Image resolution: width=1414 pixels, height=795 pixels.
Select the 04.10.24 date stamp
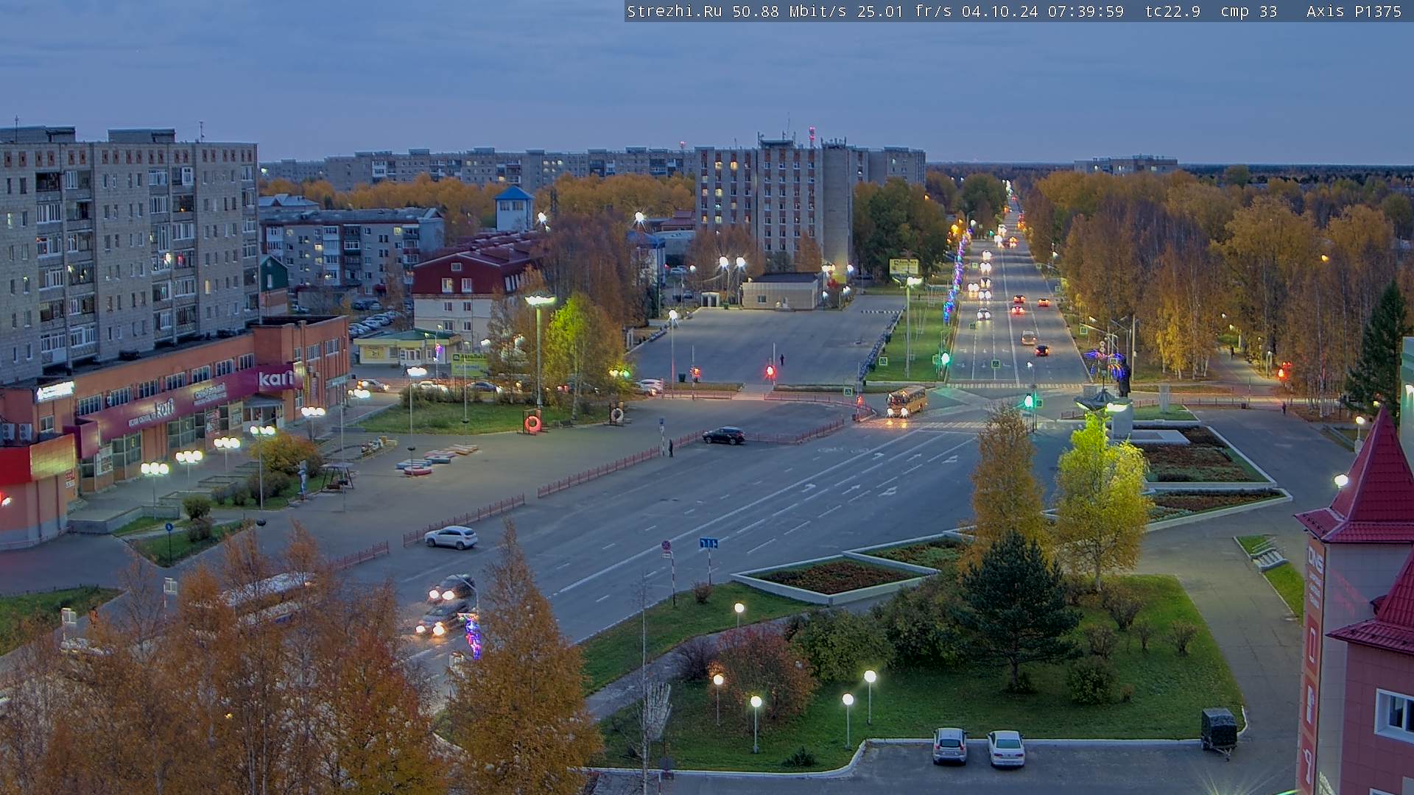(x=999, y=11)
